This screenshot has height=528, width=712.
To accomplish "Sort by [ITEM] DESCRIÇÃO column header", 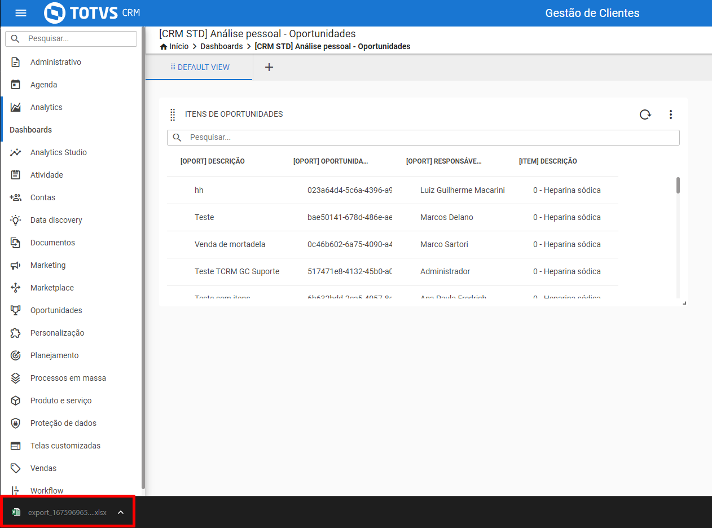I will pyautogui.click(x=548, y=161).
